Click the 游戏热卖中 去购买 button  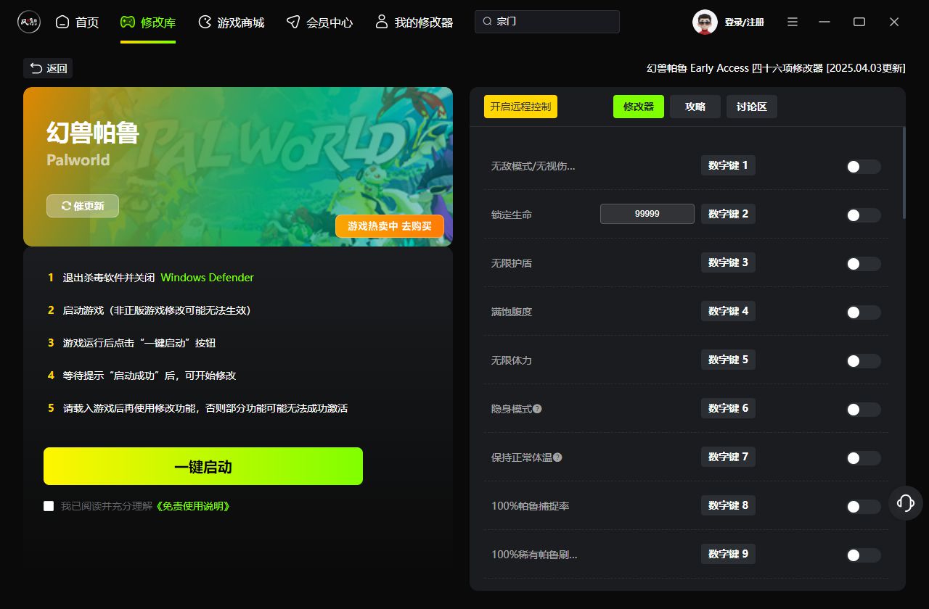click(x=389, y=226)
